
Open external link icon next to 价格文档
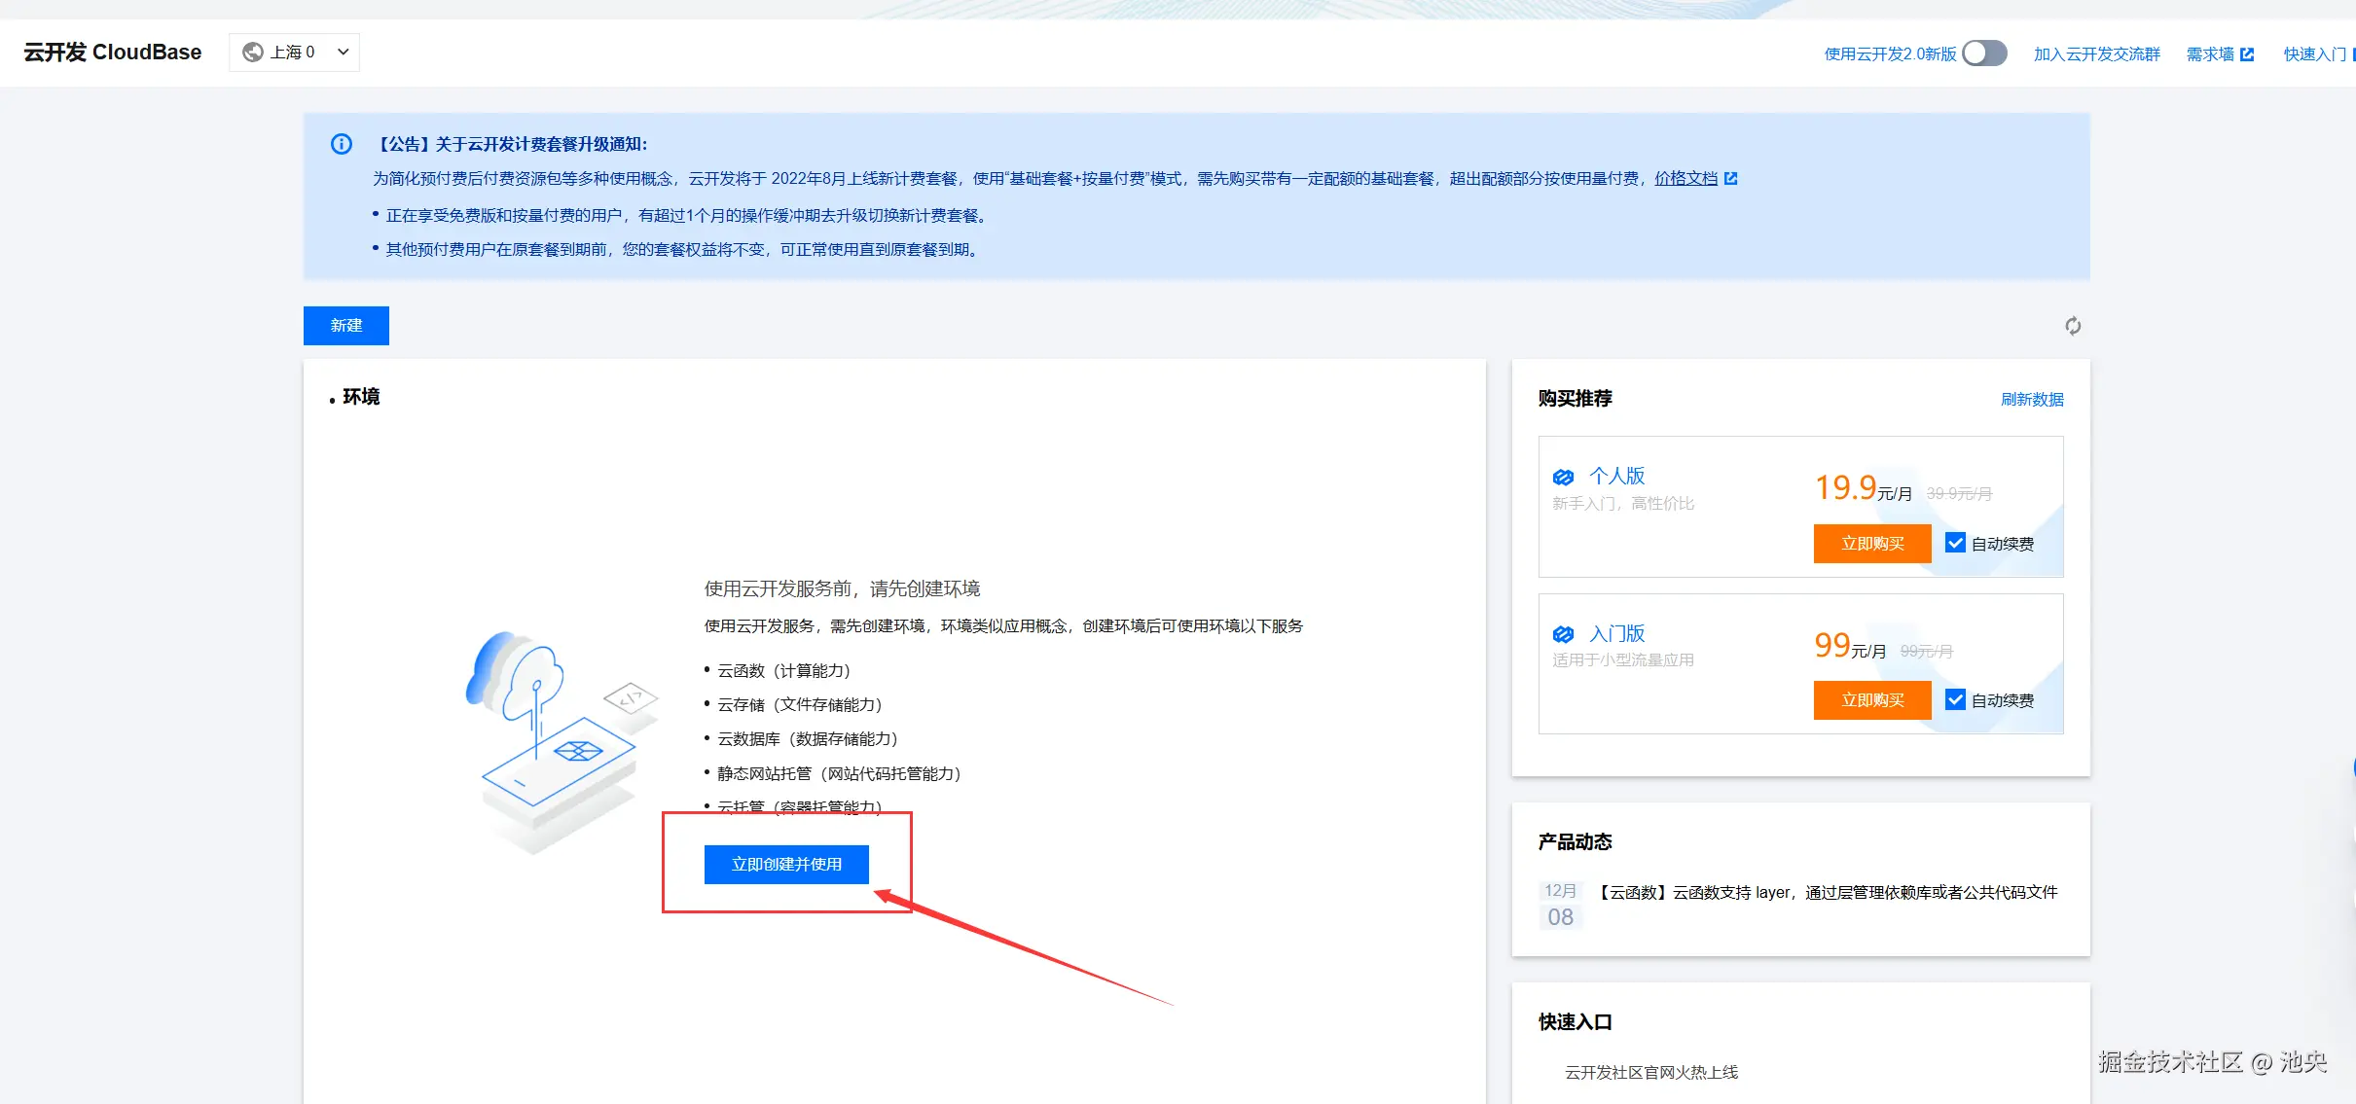coord(1730,179)
